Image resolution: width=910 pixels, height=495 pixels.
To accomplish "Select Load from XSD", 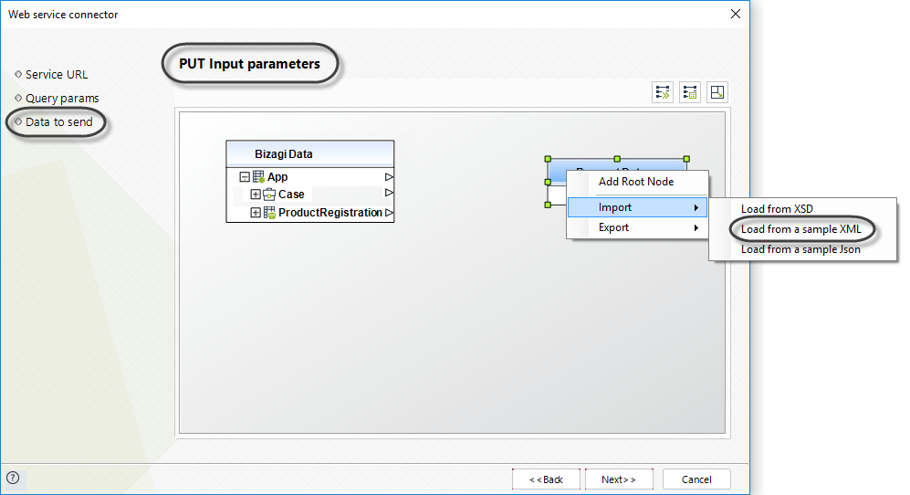I will (x=802, y=209).
